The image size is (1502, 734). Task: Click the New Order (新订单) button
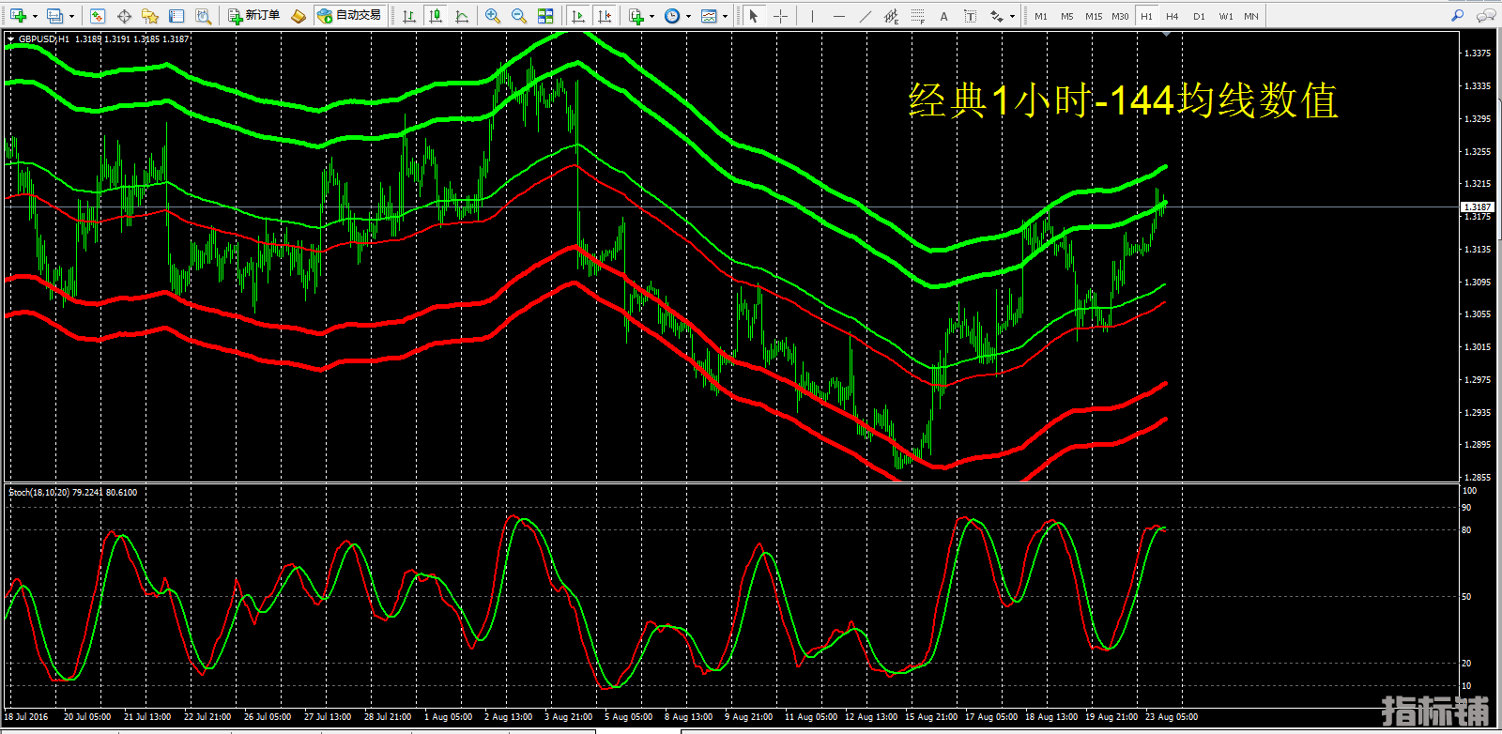pos(254,16)
